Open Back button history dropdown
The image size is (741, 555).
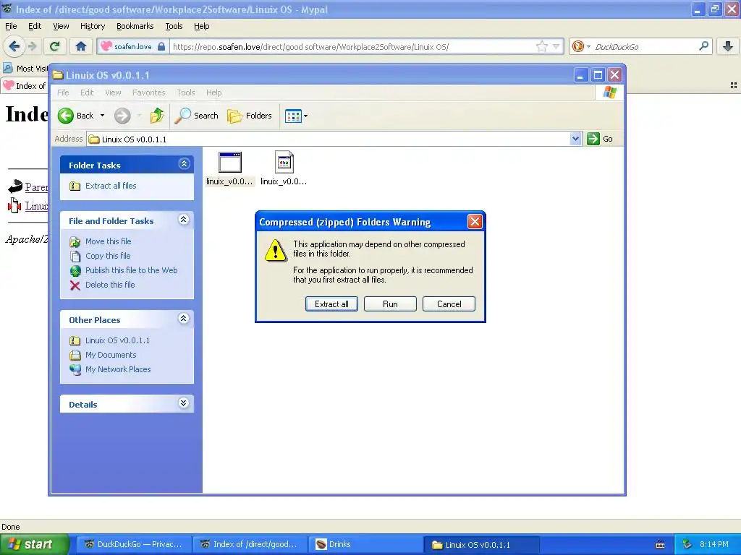coord(102,116)
